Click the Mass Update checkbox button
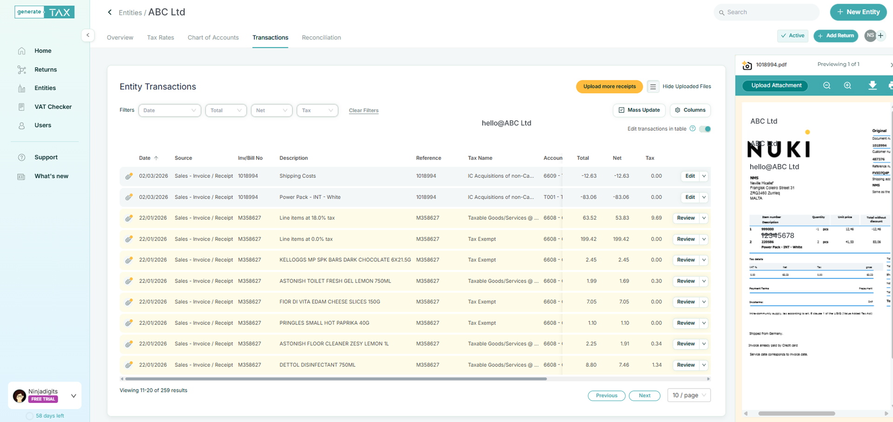This screenshot has height=422, width=893. click(x=639, y=110)
